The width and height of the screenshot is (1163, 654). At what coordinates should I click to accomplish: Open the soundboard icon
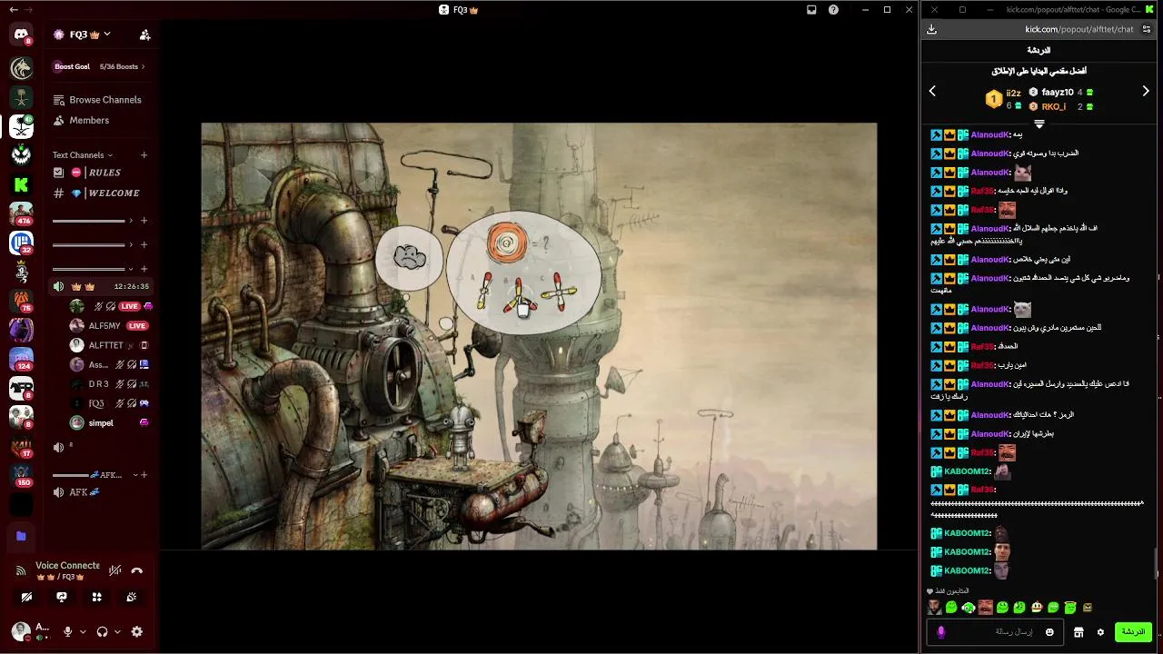pos(132,597)
